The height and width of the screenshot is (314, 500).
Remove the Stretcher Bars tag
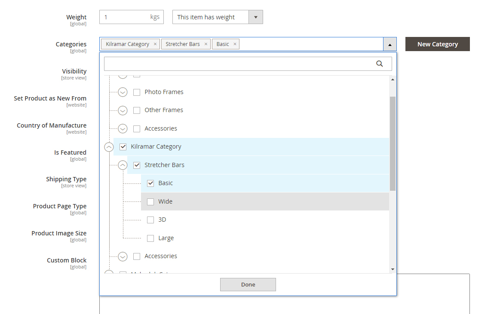click(206, 44)
